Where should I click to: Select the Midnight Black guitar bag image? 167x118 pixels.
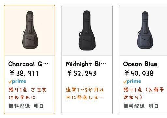(87, 30)
